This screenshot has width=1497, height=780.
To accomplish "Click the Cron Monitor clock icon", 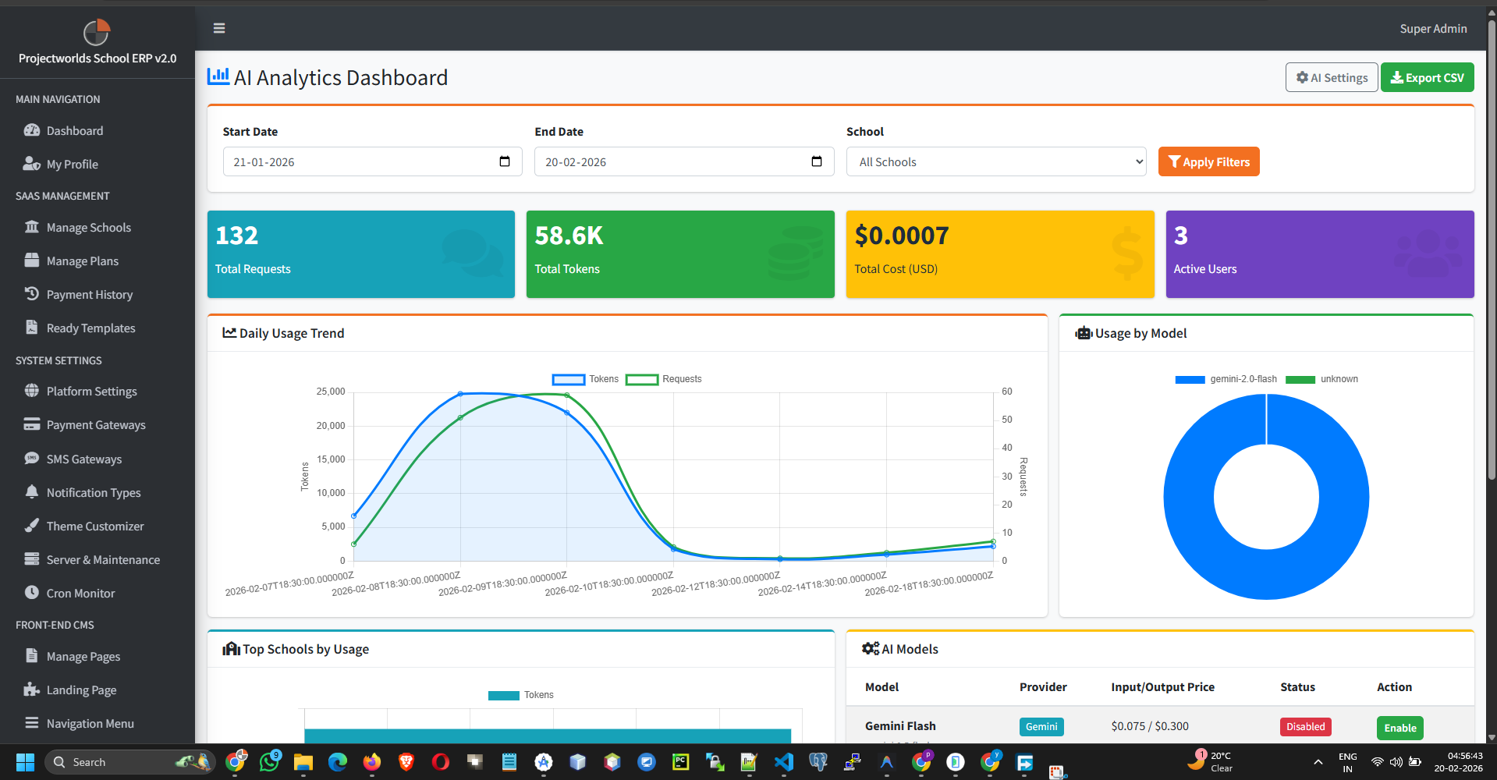I will [x=31, y=593].
